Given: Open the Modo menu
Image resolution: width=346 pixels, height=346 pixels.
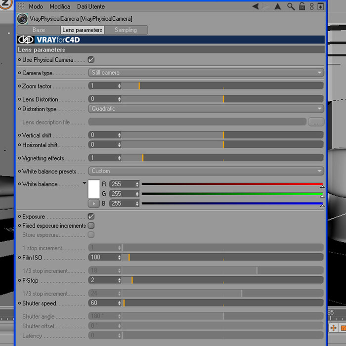Looking at the screenshot, I should point(36,6).
